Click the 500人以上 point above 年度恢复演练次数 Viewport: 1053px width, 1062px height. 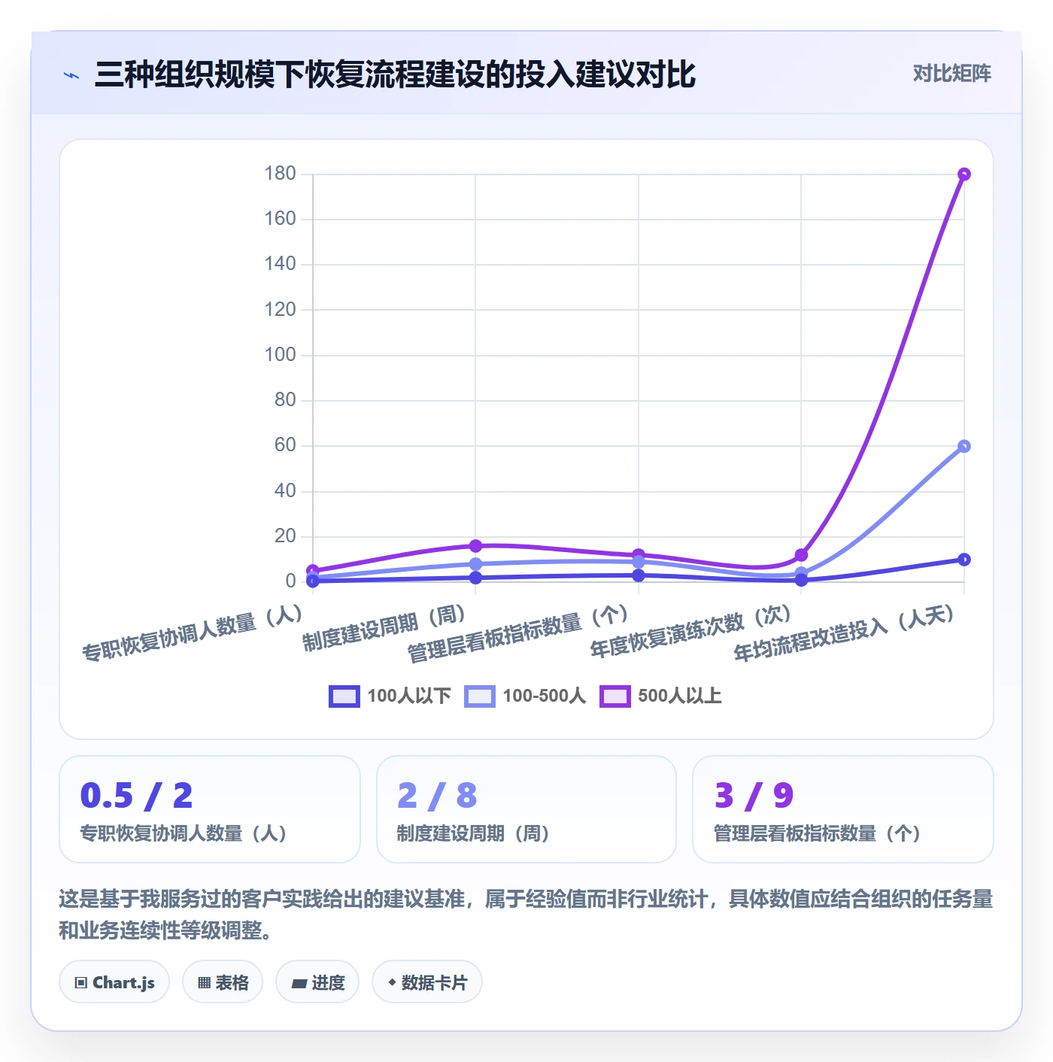click(x=802, y=555)
